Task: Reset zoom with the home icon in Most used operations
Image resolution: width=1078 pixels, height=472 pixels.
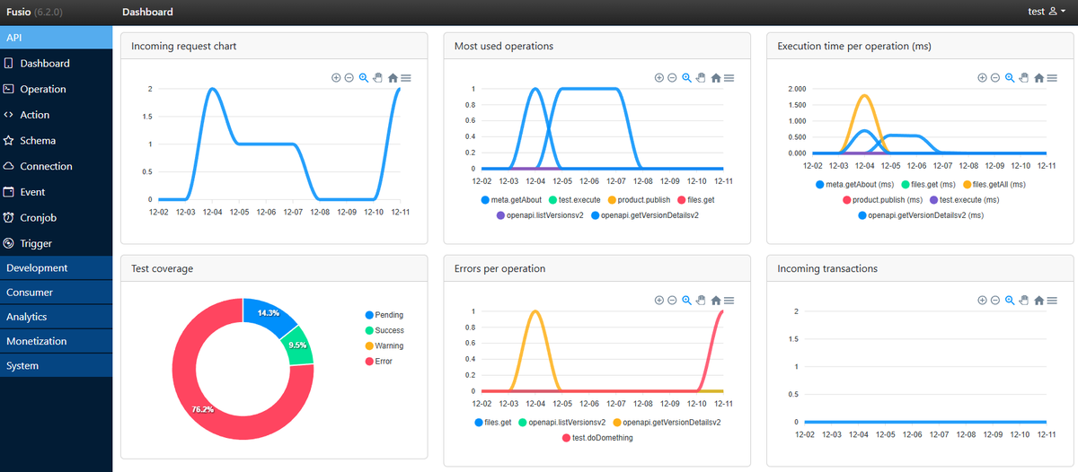Action: tap(716, 78)
